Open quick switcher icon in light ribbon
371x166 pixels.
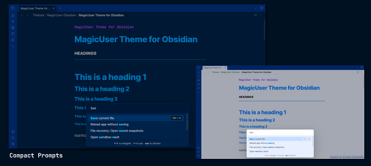(x=199, y=72)
